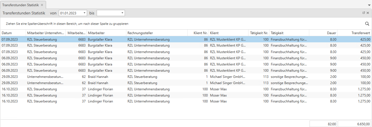Click the Rechnungssteller column header
This screenshot has width=372, height=127.
tap(157, 33)
